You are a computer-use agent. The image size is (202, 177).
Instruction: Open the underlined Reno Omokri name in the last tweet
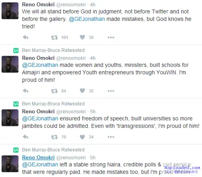pos(38,157)
